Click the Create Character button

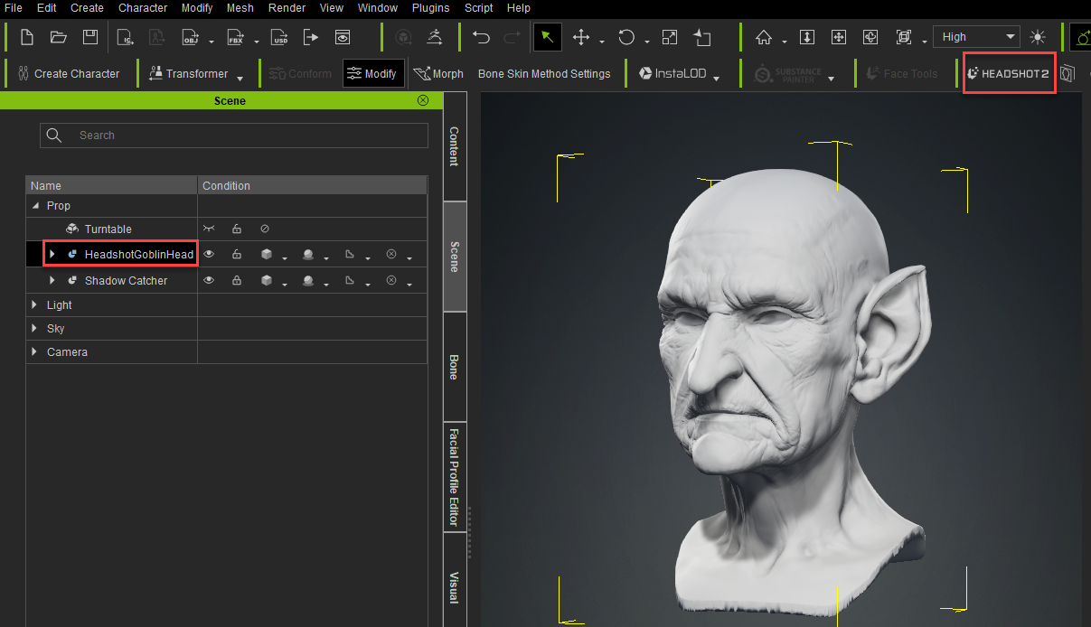[69, 73]
